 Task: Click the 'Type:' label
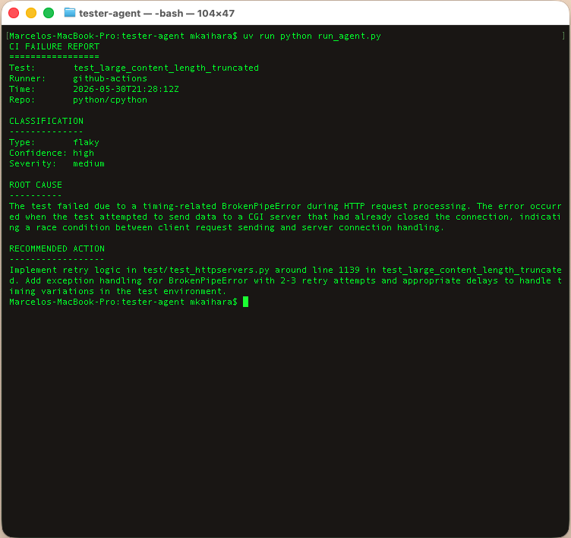coord(22,143)
